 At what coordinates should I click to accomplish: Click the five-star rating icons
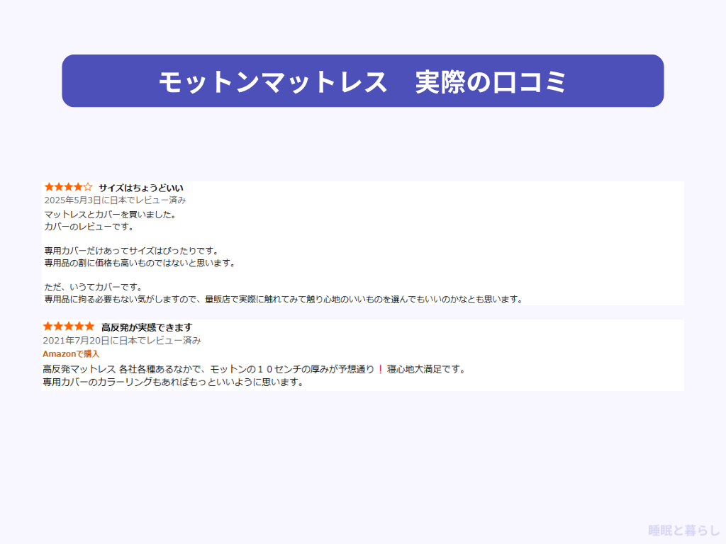(x=69, y=327)
